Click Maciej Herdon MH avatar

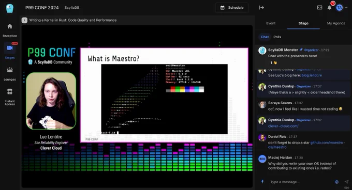(262, 159)
